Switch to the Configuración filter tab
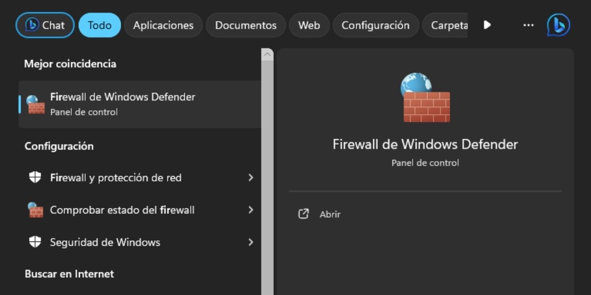The width and height of the screenshot is (591, 295). pyautogui.click(x=376, y=25)
